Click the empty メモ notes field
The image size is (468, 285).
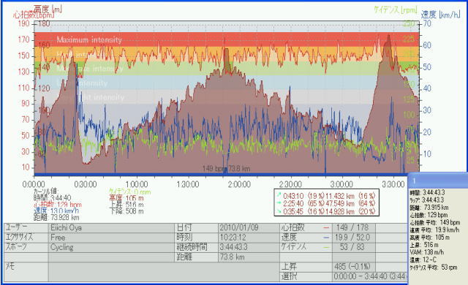click(x=165, y=272)
